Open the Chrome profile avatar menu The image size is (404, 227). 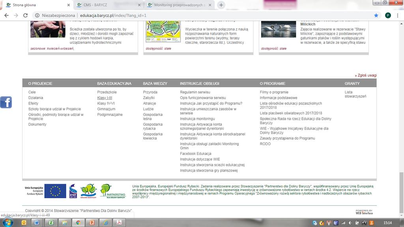tap(388, 15)
